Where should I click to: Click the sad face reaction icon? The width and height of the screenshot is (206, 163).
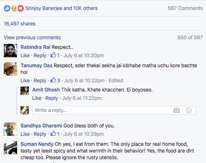14,8
